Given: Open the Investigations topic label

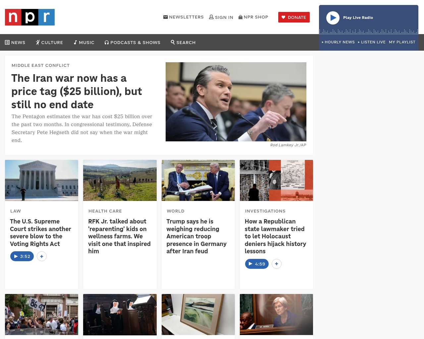Looking at the screenshot, I should pos(265,211).
